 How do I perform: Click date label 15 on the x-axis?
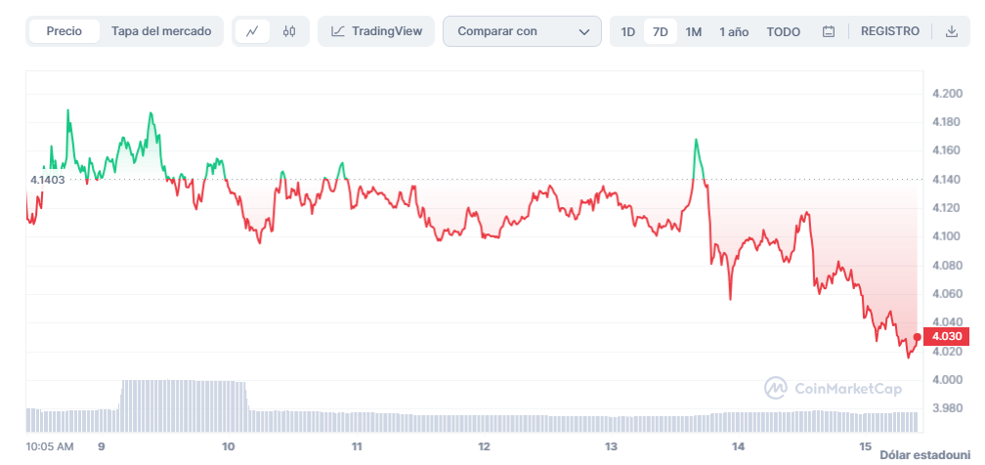[x=866, y=446]
